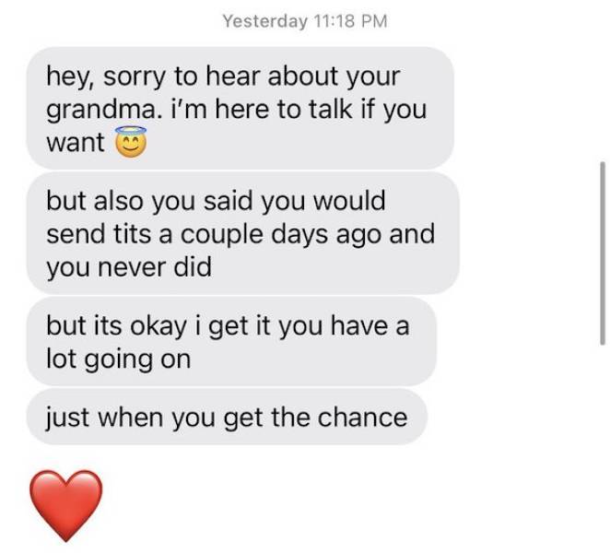Image resolution: width=610 pixels, height=553 pixels.
Task: Click '11:18 PM' time in the header
Action: 350,20
